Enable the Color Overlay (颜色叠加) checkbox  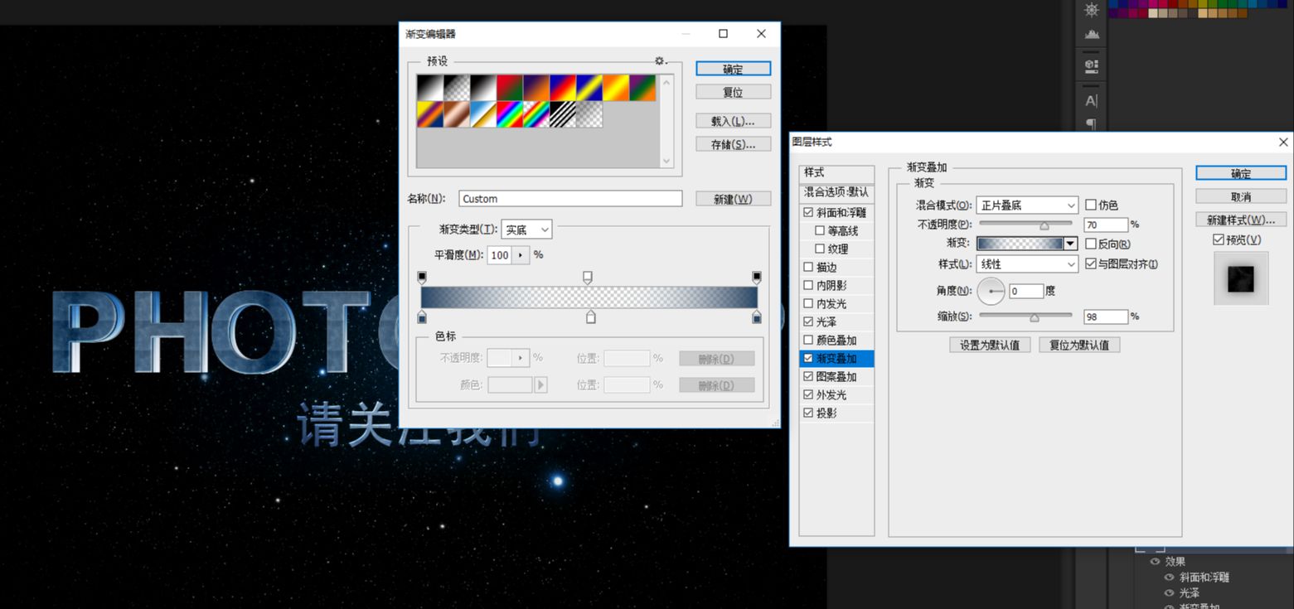click(x=808, y=341)
